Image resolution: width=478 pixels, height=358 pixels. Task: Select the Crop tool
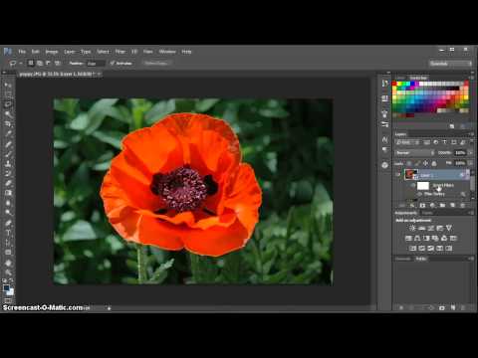8,124
